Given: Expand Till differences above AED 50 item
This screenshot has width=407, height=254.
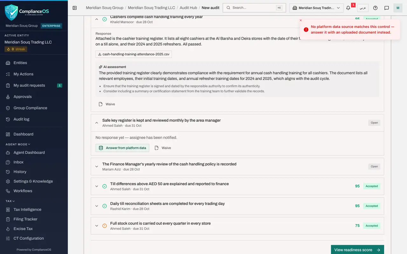Looking at the screenshot, I should coord(97,186).
